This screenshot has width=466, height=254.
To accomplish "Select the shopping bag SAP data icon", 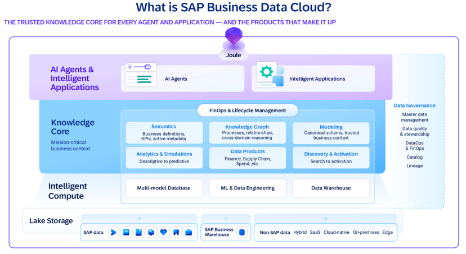I will click(x=126, y=232).
